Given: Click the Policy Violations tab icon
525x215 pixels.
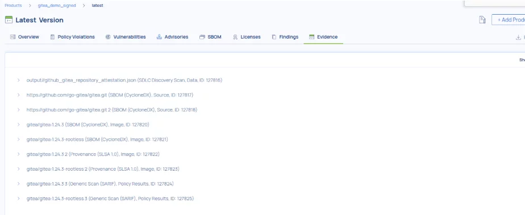Looking at the screenshot, I should click(x=52, y=37).
